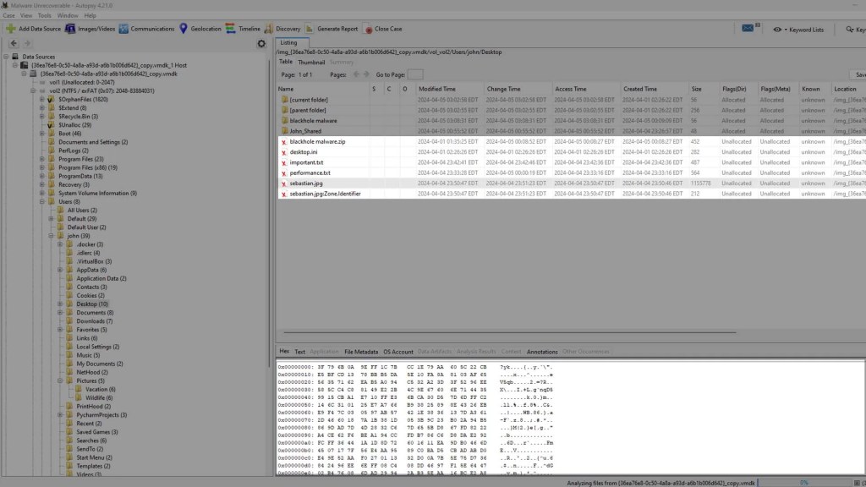Switch to the Thumbnail view tab

[311, 62]
